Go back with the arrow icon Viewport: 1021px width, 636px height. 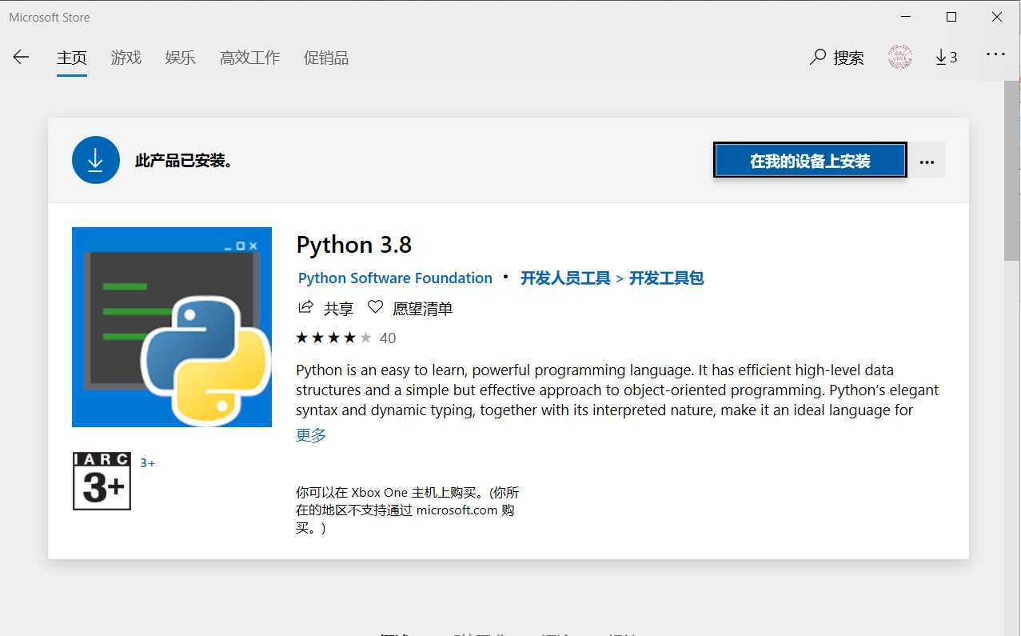pos(21,57)
